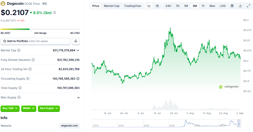The height and width of the screenshot is (132, 253).
Task: Open the Wallet dropdown
Action: pos(29,108)
